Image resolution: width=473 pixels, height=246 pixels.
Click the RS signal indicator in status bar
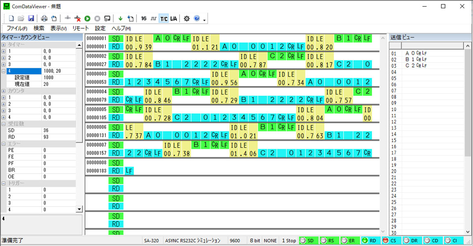click(330, 241)
